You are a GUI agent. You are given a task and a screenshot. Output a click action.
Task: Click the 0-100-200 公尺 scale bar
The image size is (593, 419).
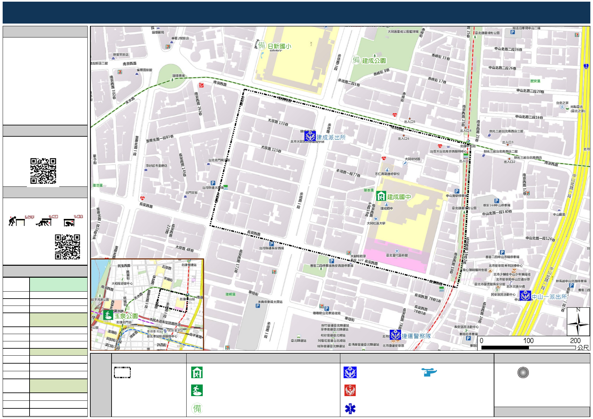click(x=534, y=343)
